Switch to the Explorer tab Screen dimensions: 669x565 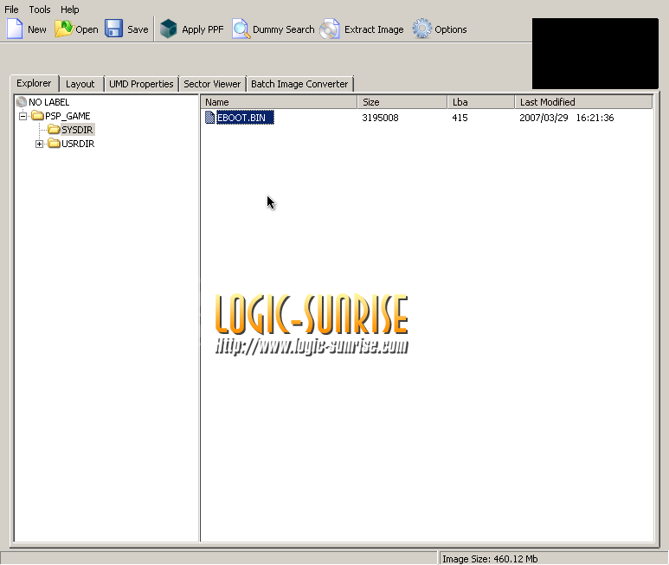tap(34, 83)
